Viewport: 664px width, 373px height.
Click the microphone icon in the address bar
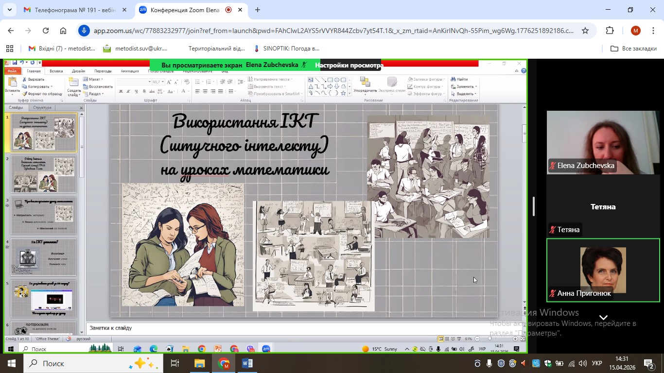coord(84,31)
